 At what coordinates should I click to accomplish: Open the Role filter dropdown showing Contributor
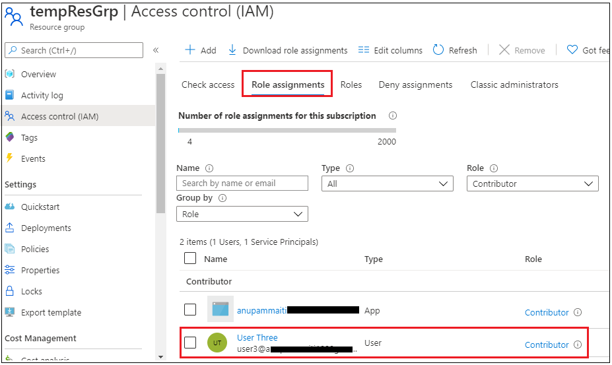pos(532,183)
